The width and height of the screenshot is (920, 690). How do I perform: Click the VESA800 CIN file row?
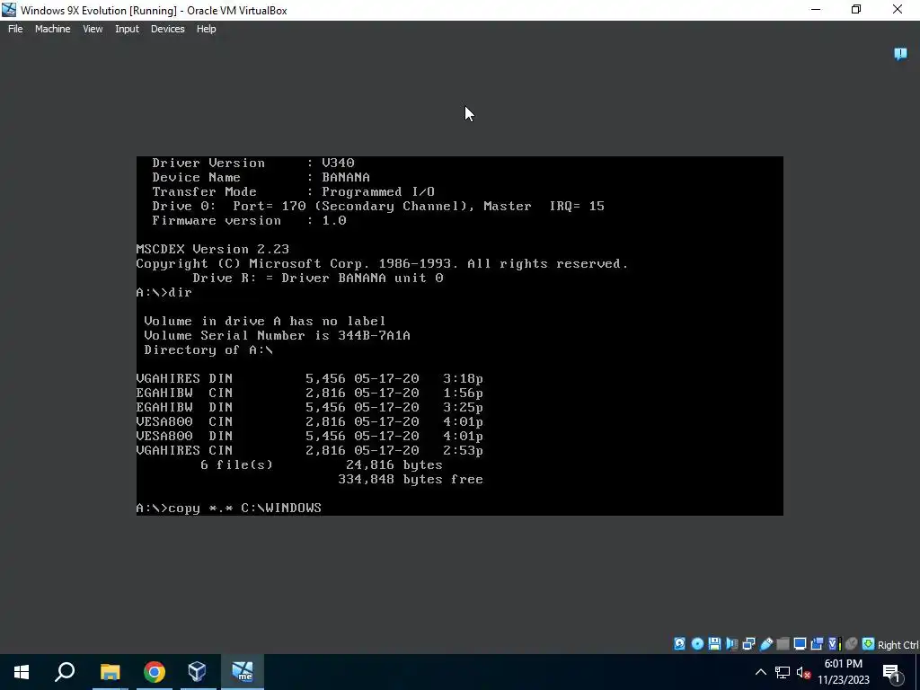(310, 422)
